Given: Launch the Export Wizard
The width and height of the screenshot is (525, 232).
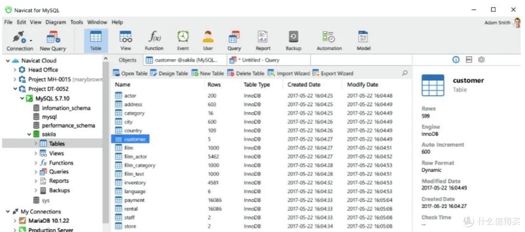Looking at the screenshot, I should [x=333, y=73].
